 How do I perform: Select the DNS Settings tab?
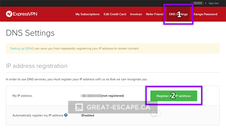(178, 14)
